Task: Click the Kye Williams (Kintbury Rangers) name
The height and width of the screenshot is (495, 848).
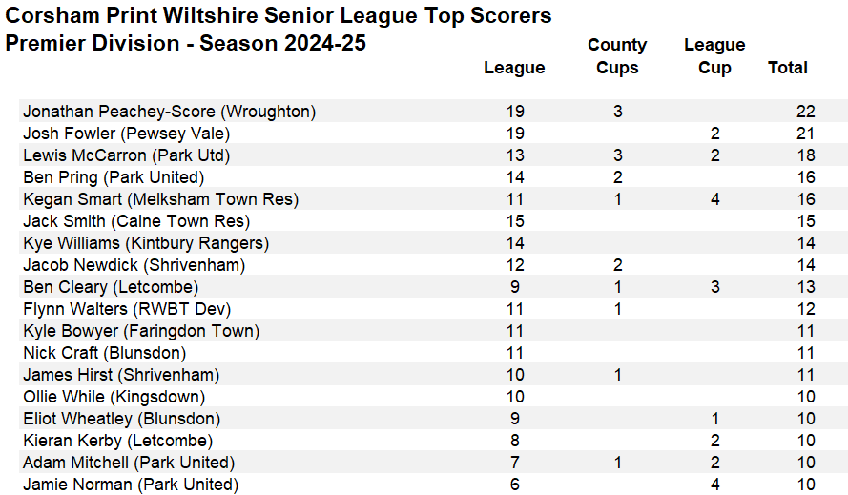Action: pyautogui.click(x=146, y=243)
